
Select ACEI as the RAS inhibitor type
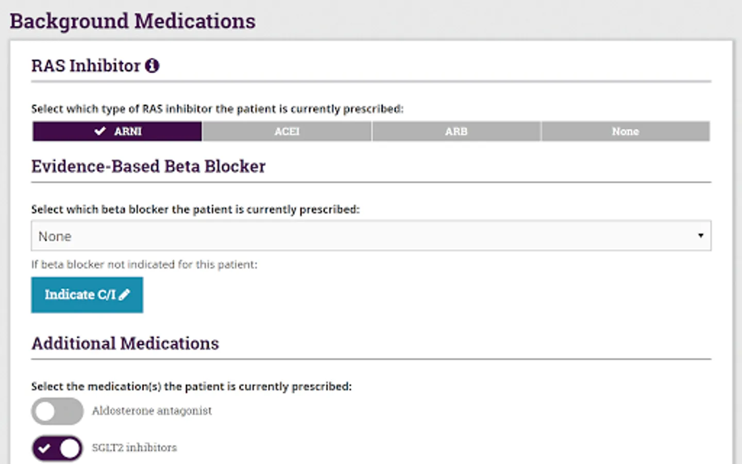pyautogui.click(x=286, y=131)
